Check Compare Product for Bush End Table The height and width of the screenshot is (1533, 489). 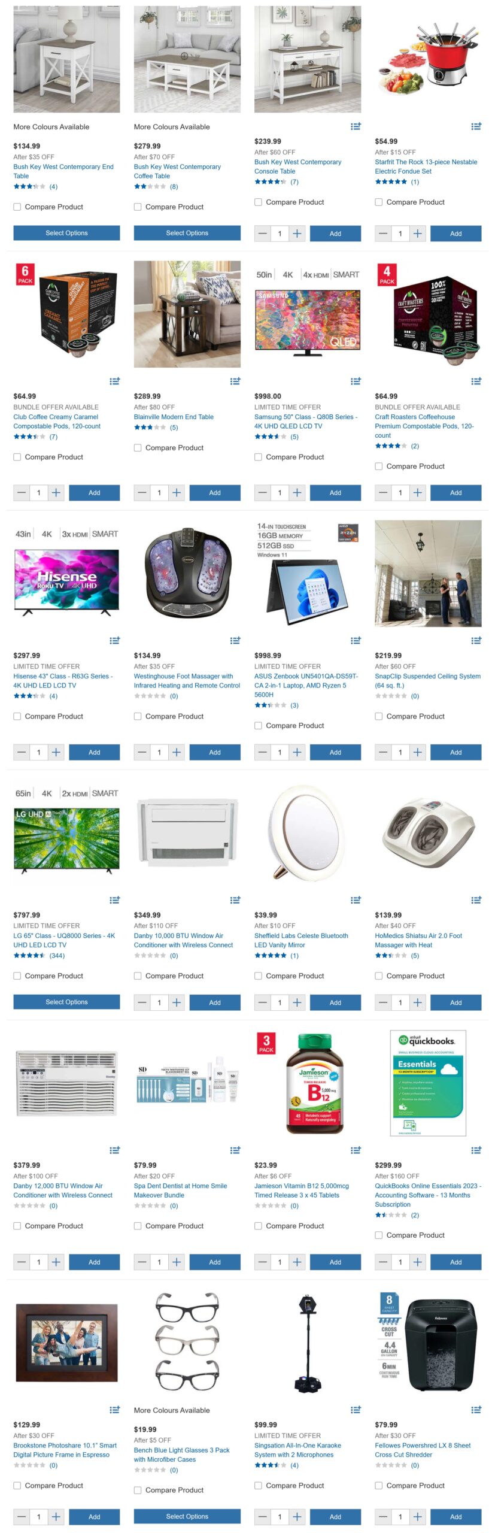pyautogui.click(x=17, y=207)
